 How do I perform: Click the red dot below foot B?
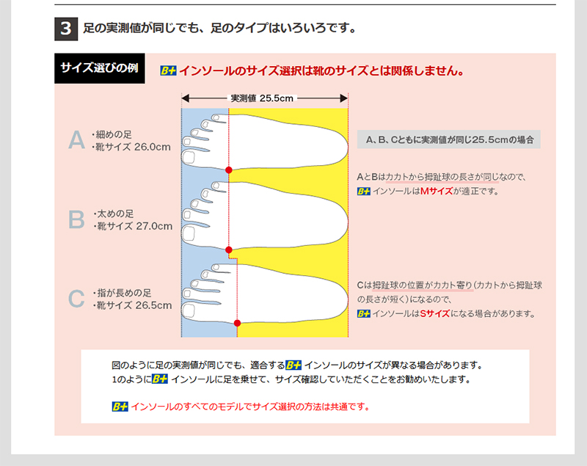pos(229,250)
